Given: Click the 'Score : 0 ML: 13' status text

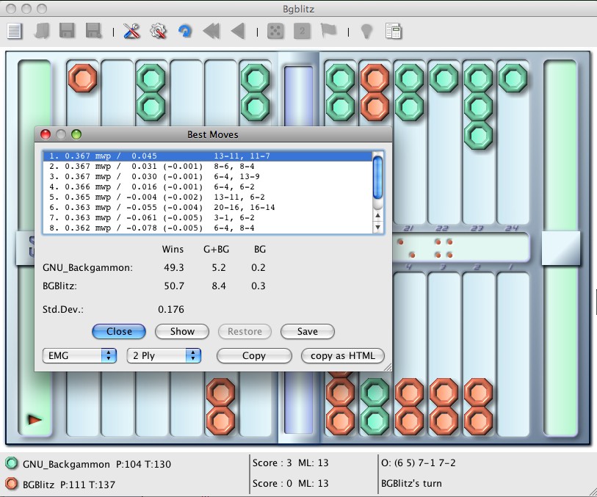Looking at the screenshot, I should point(290,483).
